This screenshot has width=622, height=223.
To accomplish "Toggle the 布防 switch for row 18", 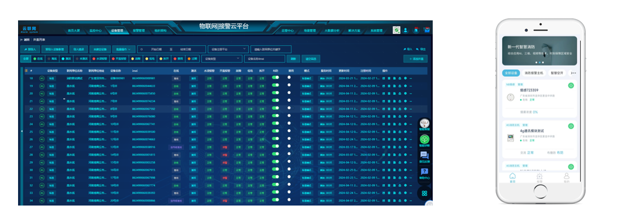I will [275, 78].
